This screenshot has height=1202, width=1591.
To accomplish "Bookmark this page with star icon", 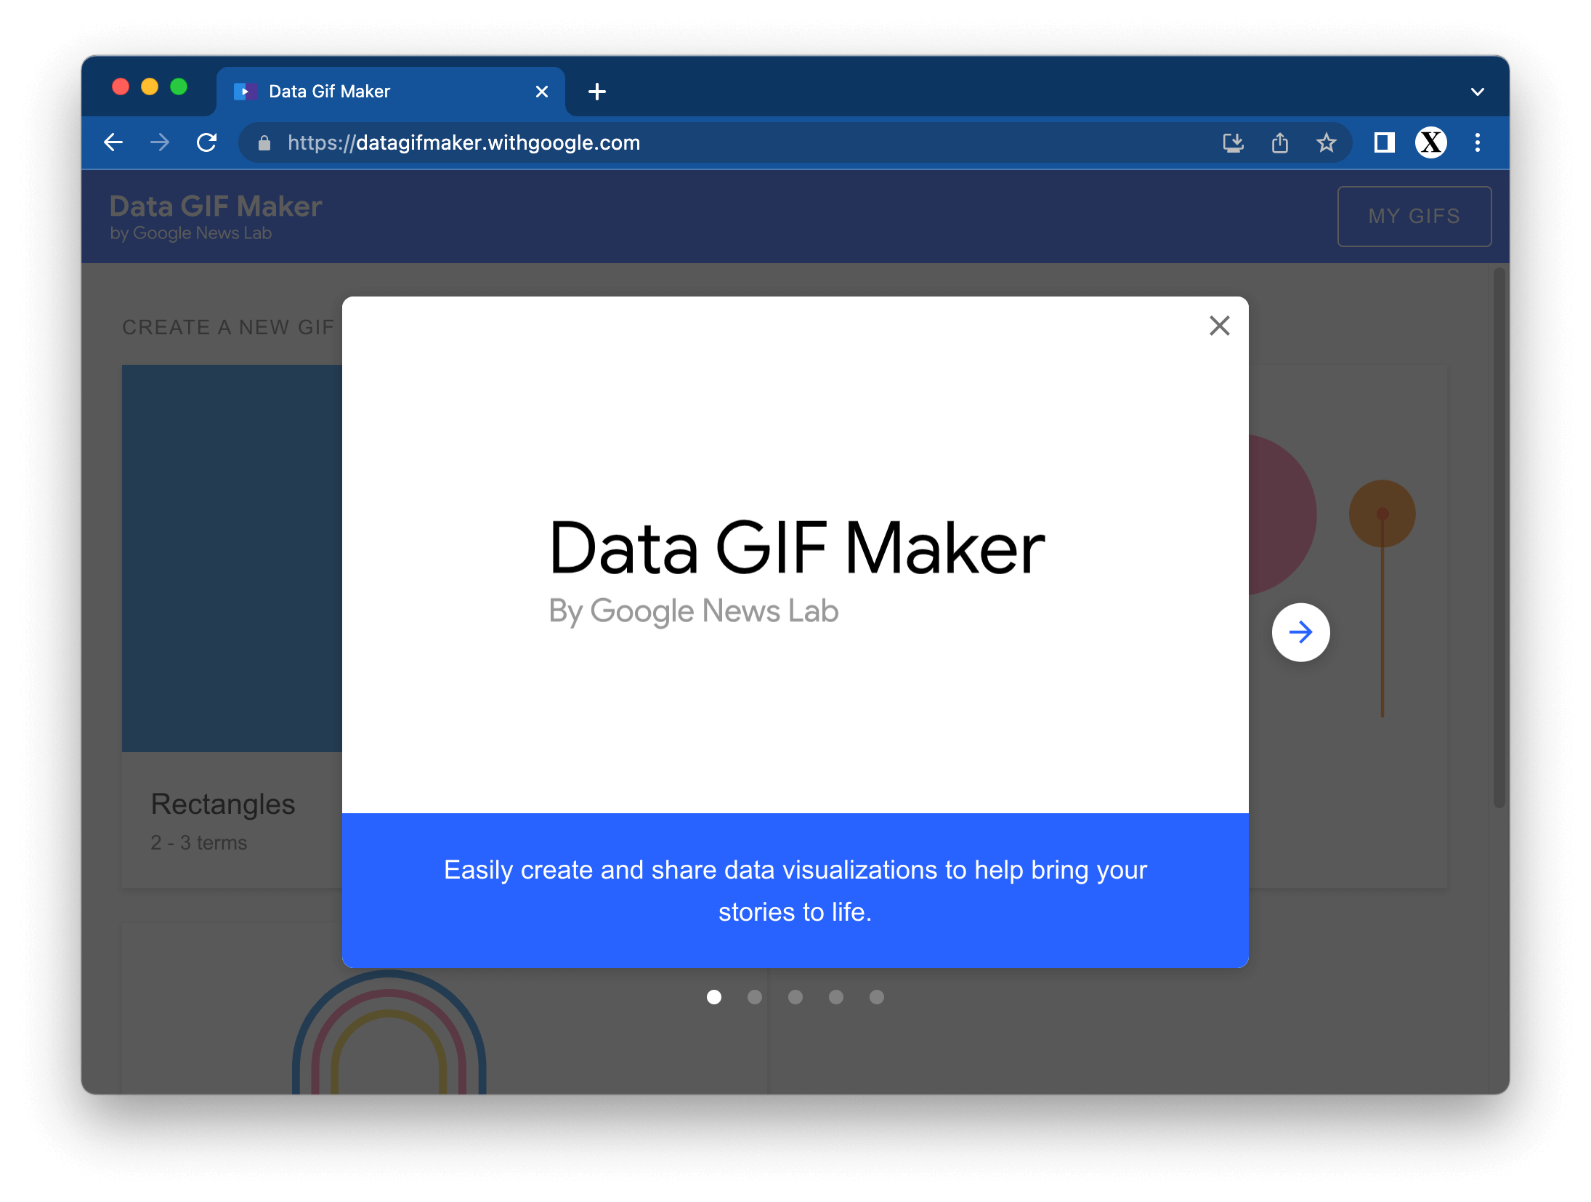I will (x=1327, y=142).
